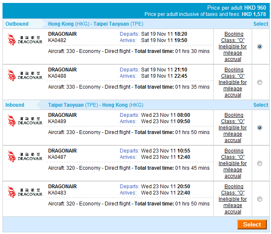Click Dragonair logo for flight KA0482

[x=25, y=40]
